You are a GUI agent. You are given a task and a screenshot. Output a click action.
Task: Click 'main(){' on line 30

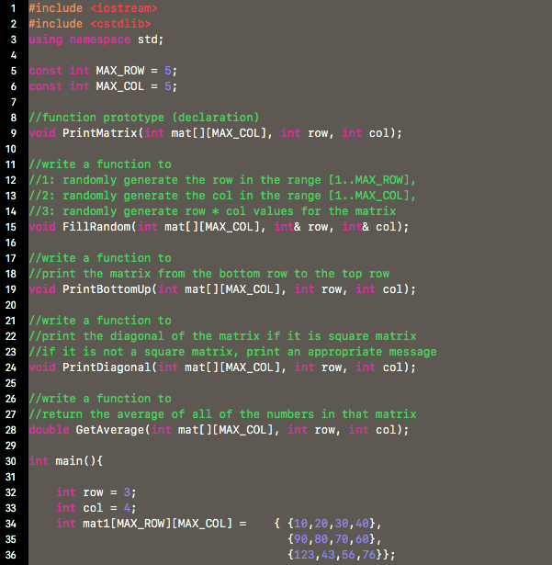click(x=79, y=461)
